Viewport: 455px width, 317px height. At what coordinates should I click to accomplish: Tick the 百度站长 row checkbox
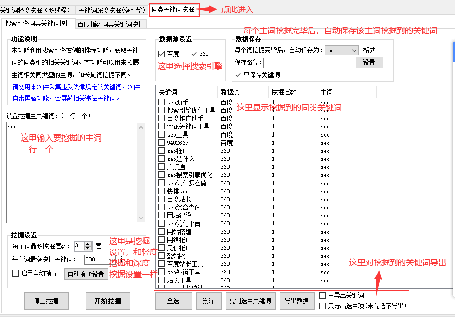click(x=162, y=199)
